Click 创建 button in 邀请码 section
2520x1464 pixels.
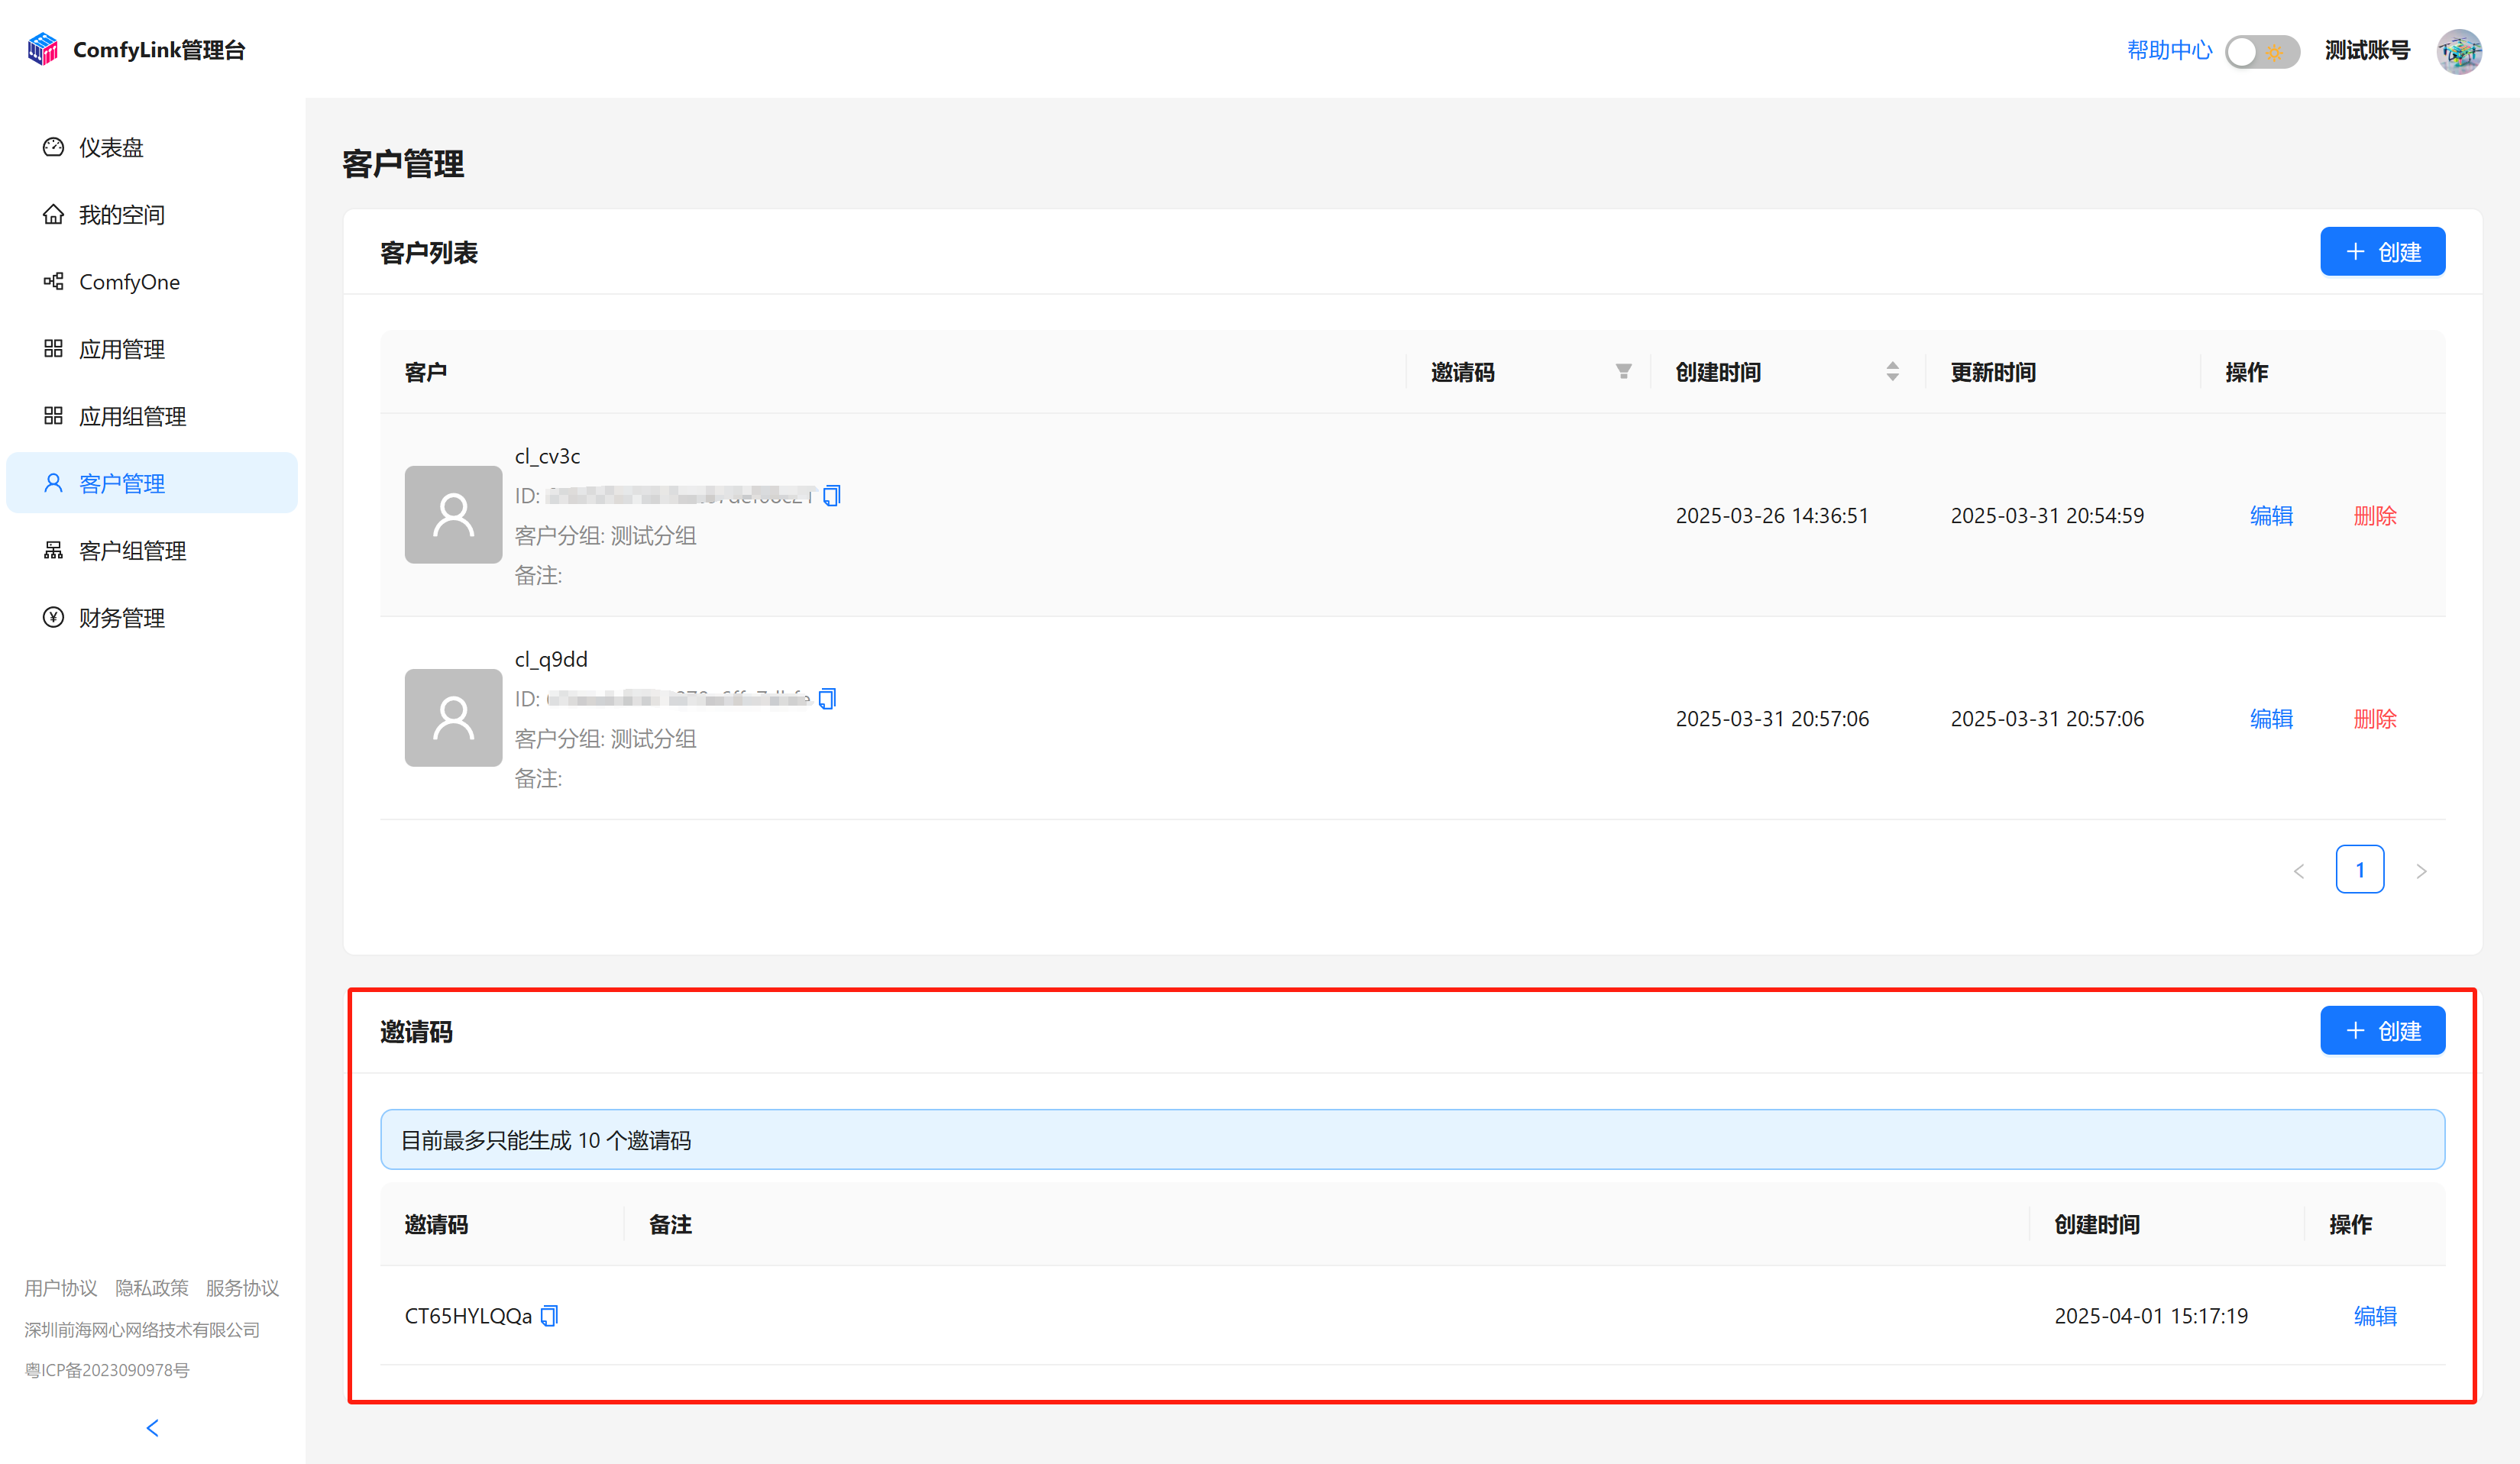pos(2382,1030)
